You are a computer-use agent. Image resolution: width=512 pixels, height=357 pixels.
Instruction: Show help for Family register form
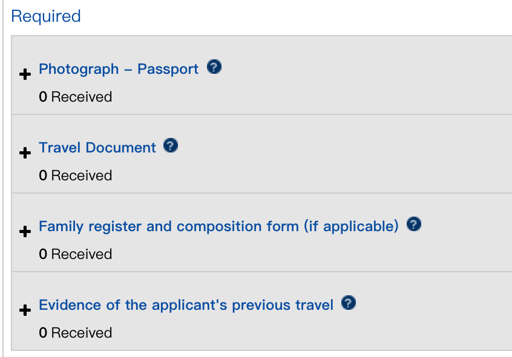coord(414,224)
